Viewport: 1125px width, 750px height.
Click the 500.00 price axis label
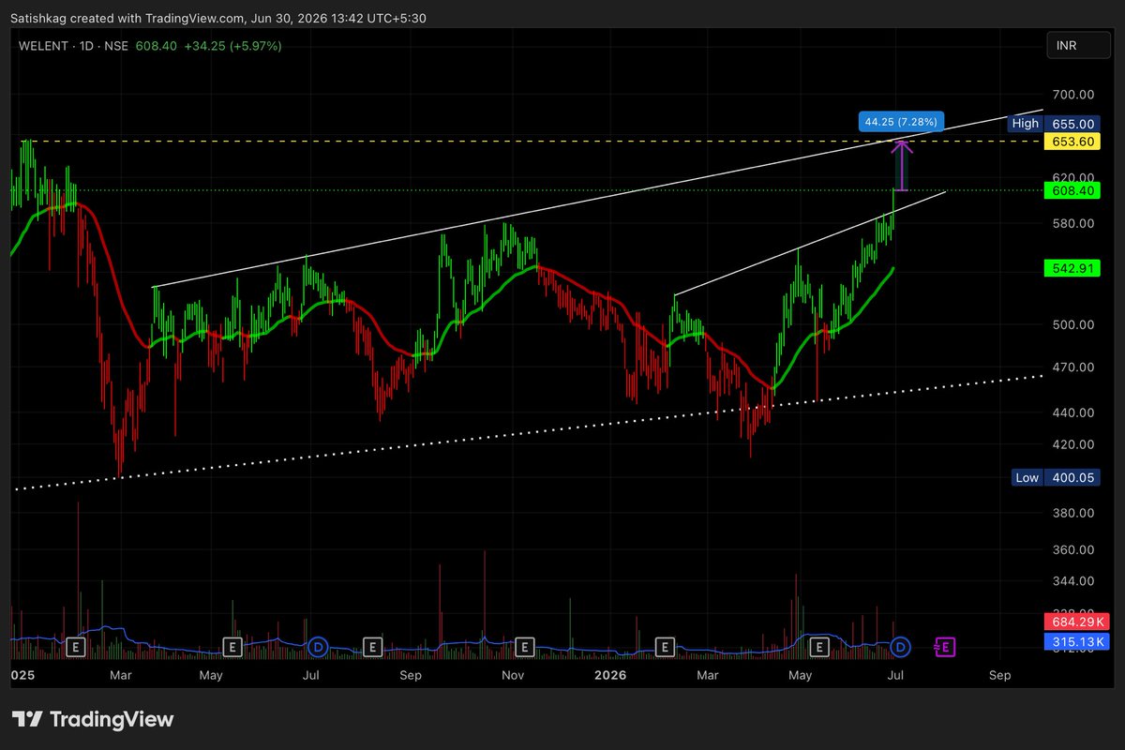click(1073, 325)
